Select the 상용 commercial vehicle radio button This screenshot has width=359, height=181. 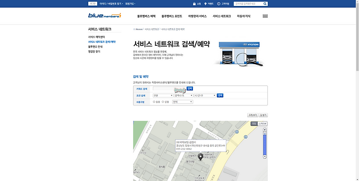click(x=163, y=102)
